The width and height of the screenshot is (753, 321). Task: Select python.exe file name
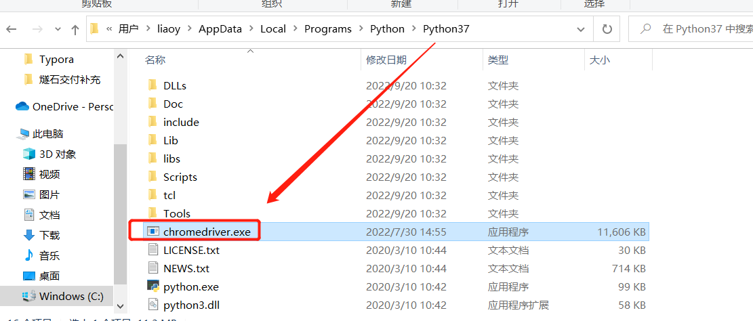click(191, 287)
